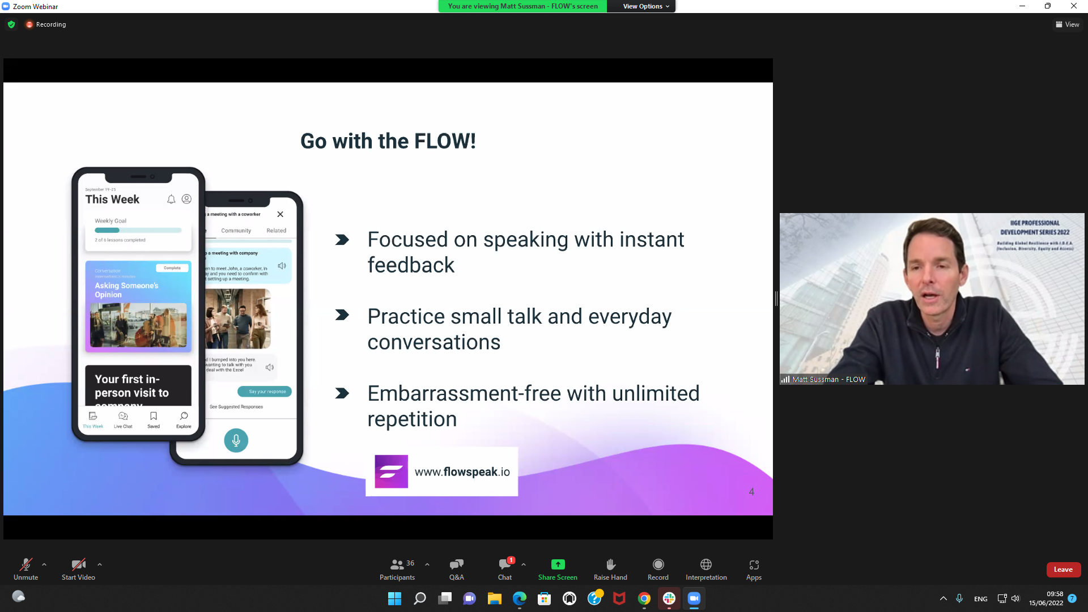Open volume control in system tray
The image size is (1088, 612).
tap(1015, 598)
